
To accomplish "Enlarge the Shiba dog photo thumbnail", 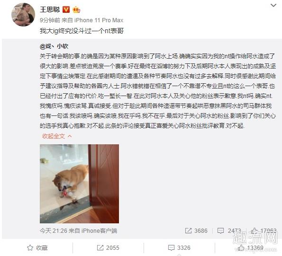I will [x=79, y=184].
